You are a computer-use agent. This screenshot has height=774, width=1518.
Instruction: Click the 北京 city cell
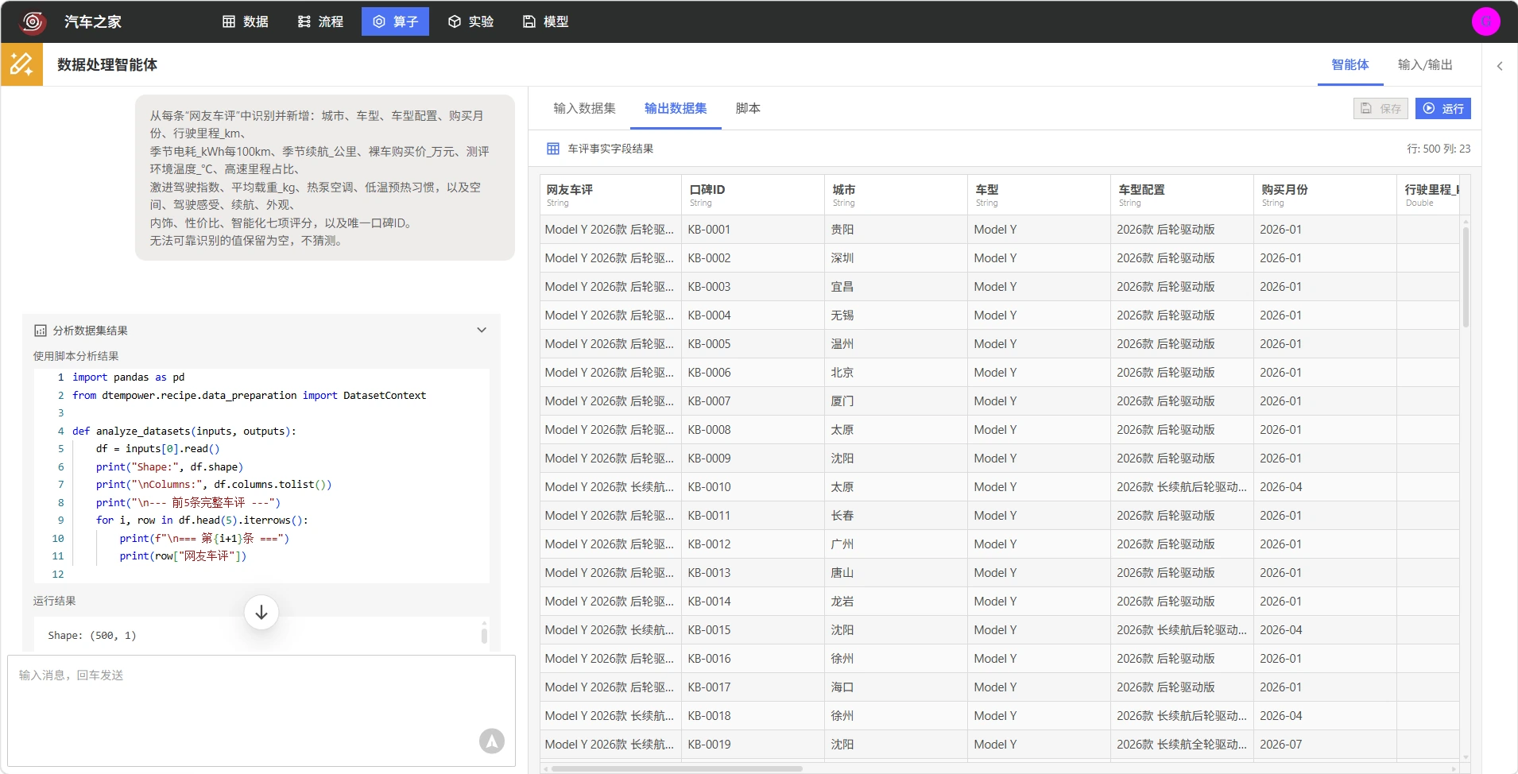pos(896,373)
